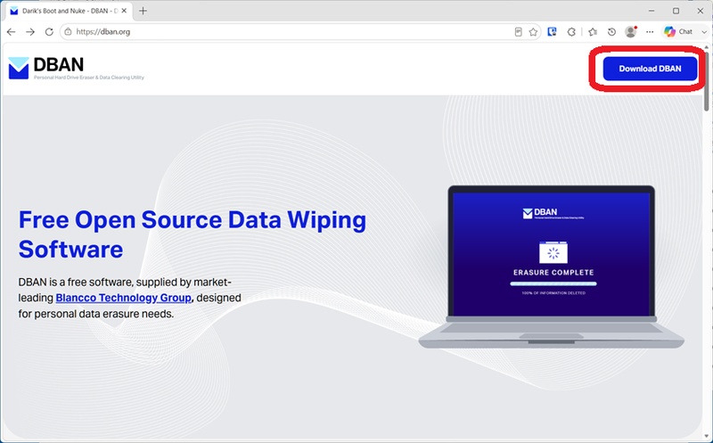
Task: Open the user profile avatar
Action: click(x=631, y=31)
